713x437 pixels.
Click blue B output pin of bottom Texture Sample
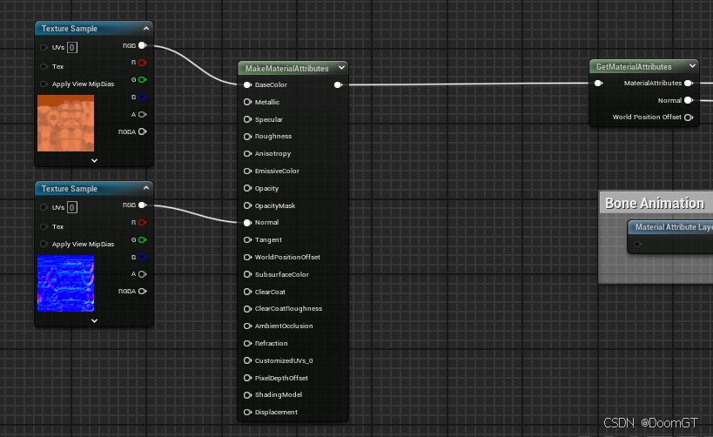click(142, 257)
